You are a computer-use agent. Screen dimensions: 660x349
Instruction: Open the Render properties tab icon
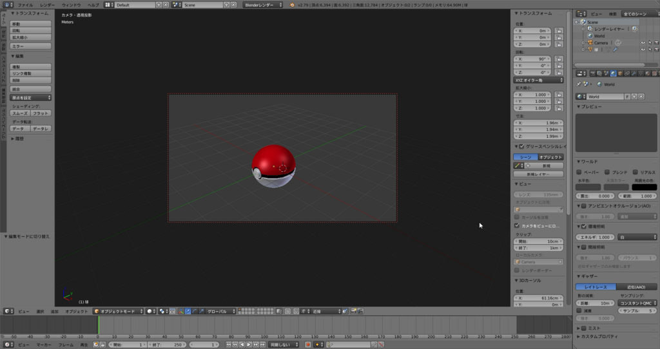click(x=593, y=73)
